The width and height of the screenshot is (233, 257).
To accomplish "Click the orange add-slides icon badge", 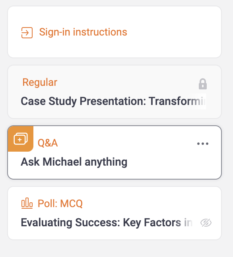I will click(21, 138).
